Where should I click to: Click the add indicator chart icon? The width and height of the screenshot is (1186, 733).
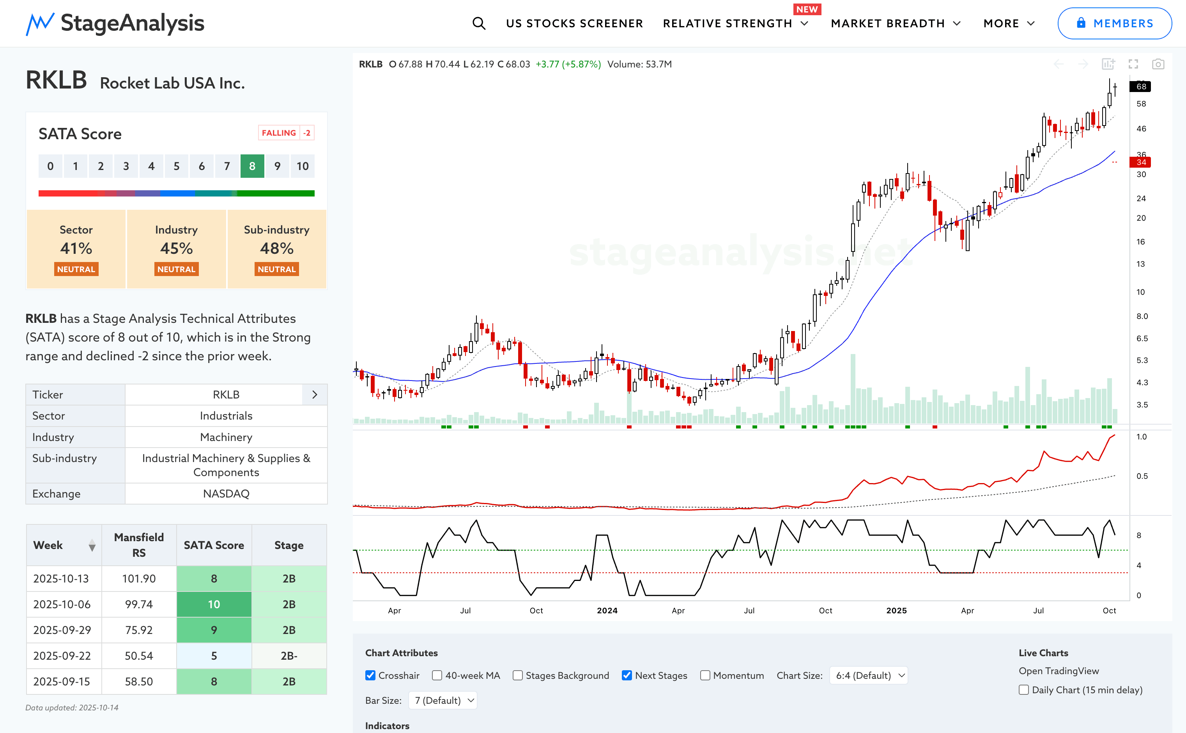pos(1108,64)
